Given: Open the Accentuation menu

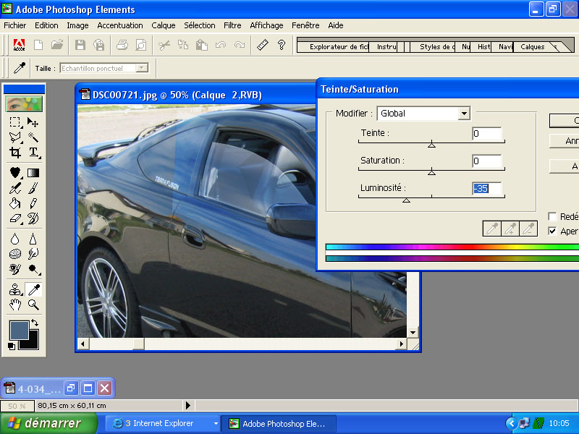Looking at the screenshot, I should coord(120,25).
